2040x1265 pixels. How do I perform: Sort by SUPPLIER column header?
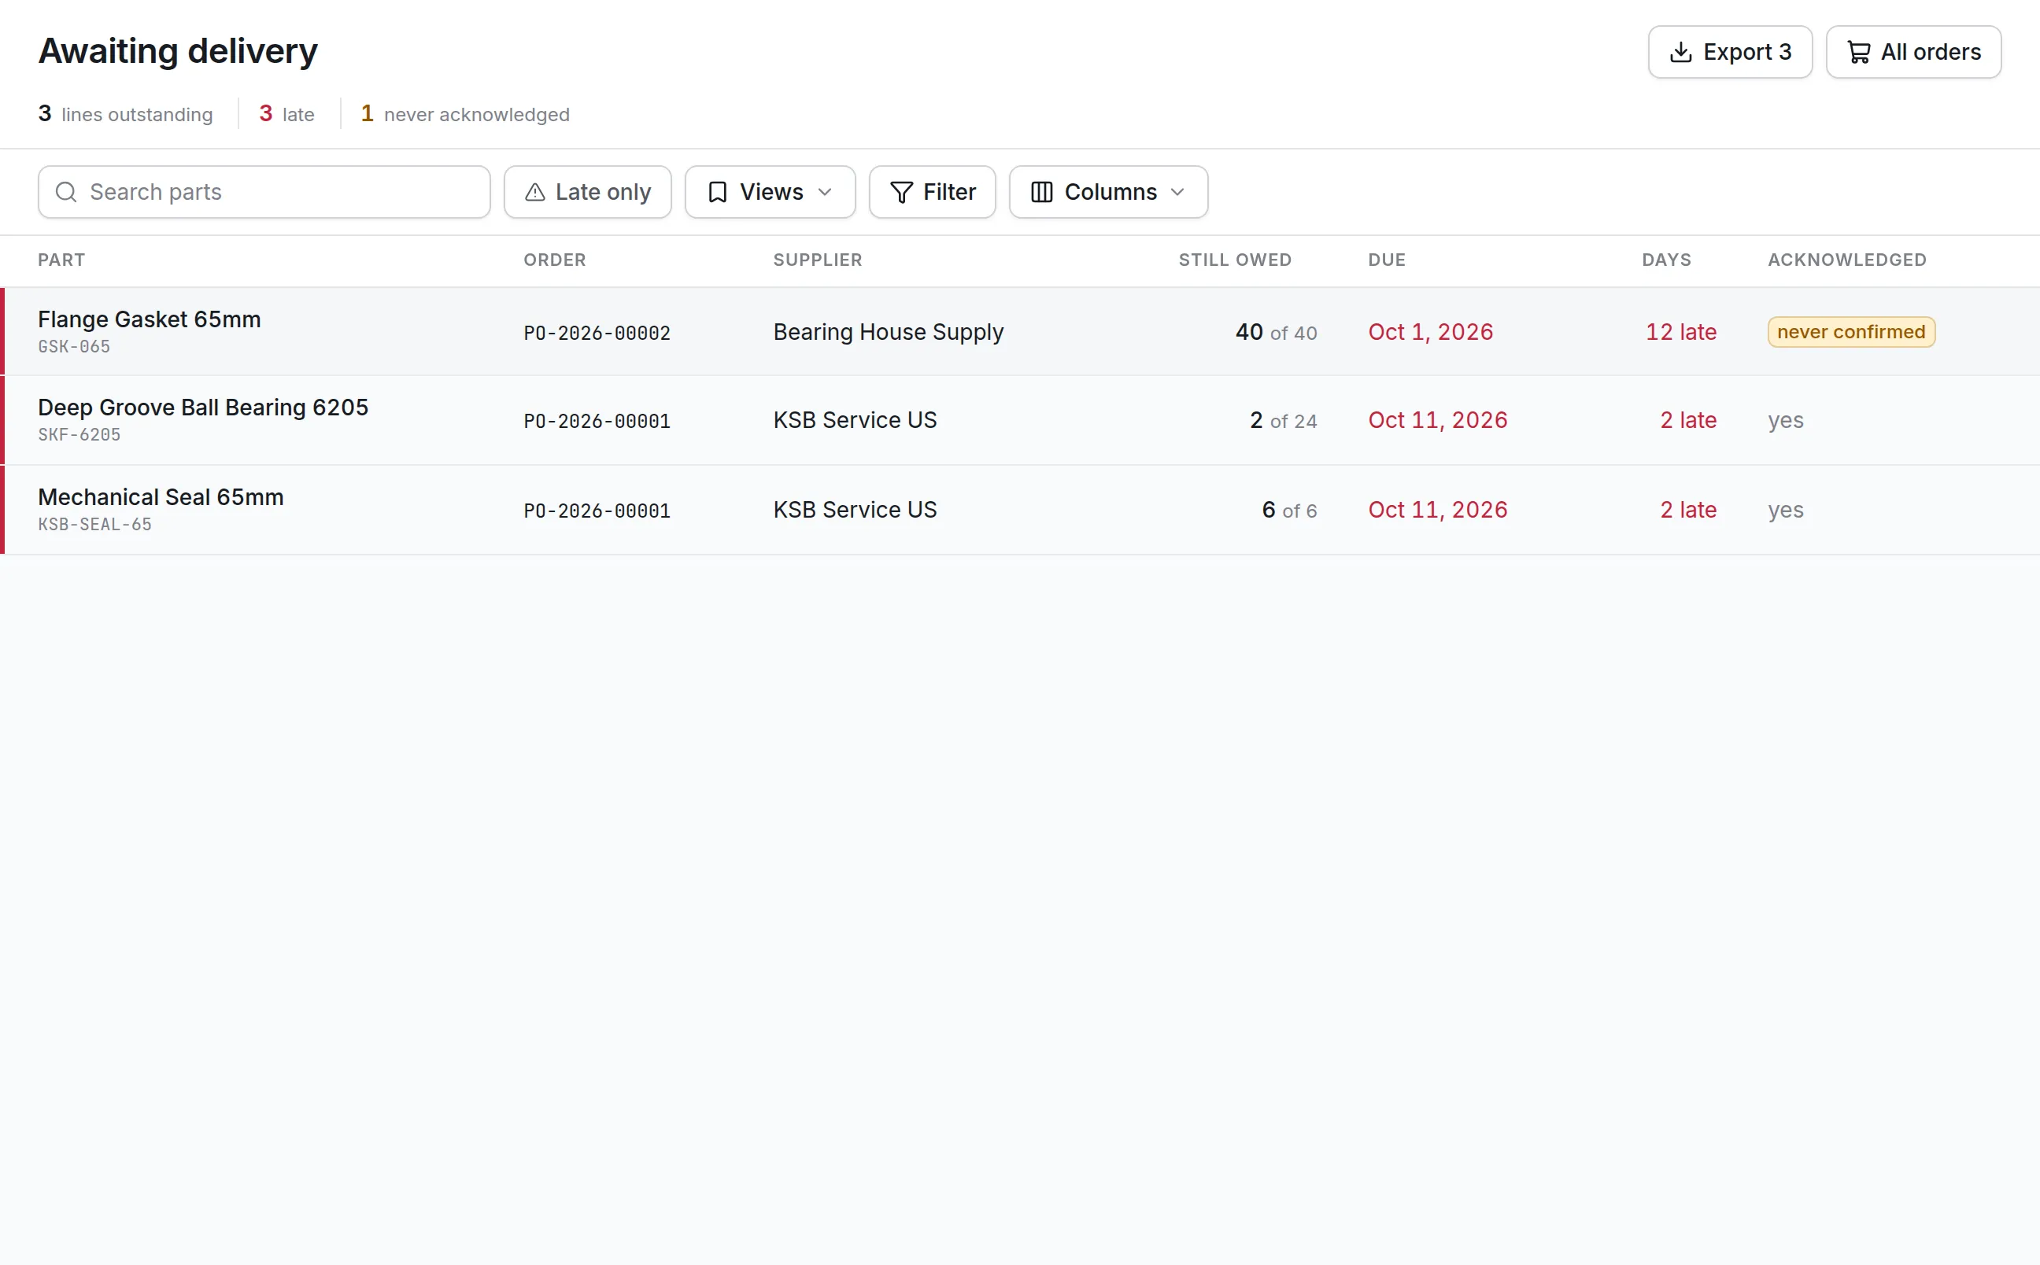click(818, 260)
